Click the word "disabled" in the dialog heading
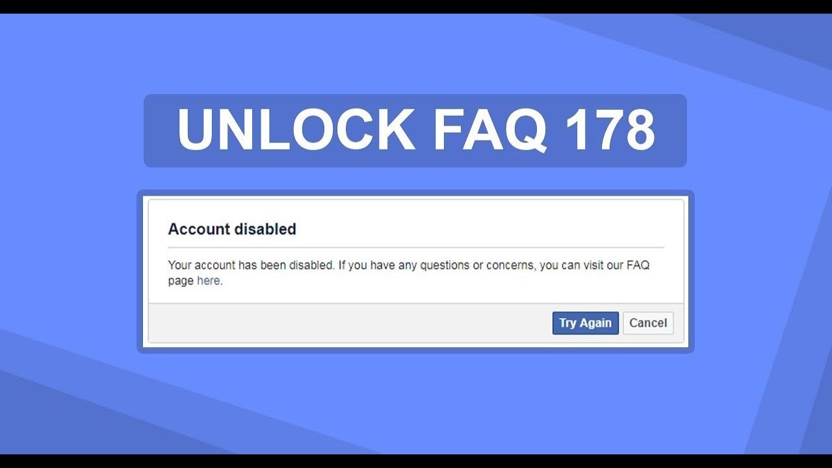This screenshot has width=832, height=468. [x=266, y=229]
